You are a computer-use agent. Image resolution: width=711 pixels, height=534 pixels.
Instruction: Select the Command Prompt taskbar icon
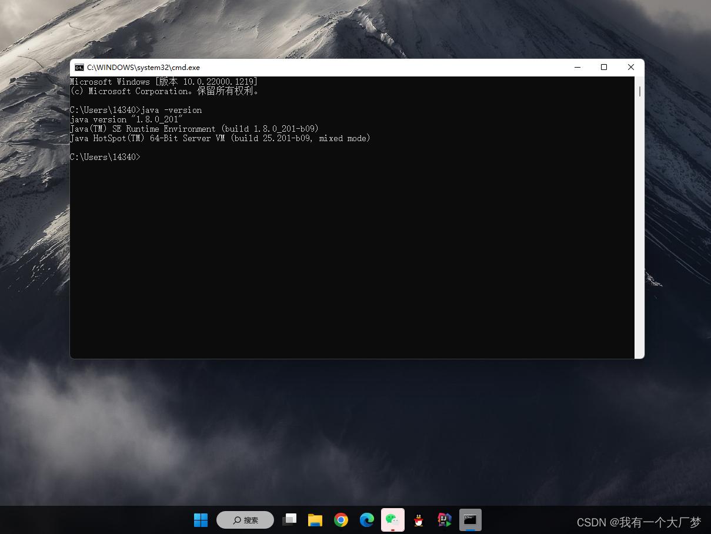[x=470, y=520]
